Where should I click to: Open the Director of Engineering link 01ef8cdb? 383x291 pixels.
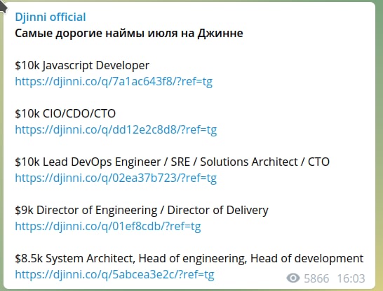tap(108, 226)
